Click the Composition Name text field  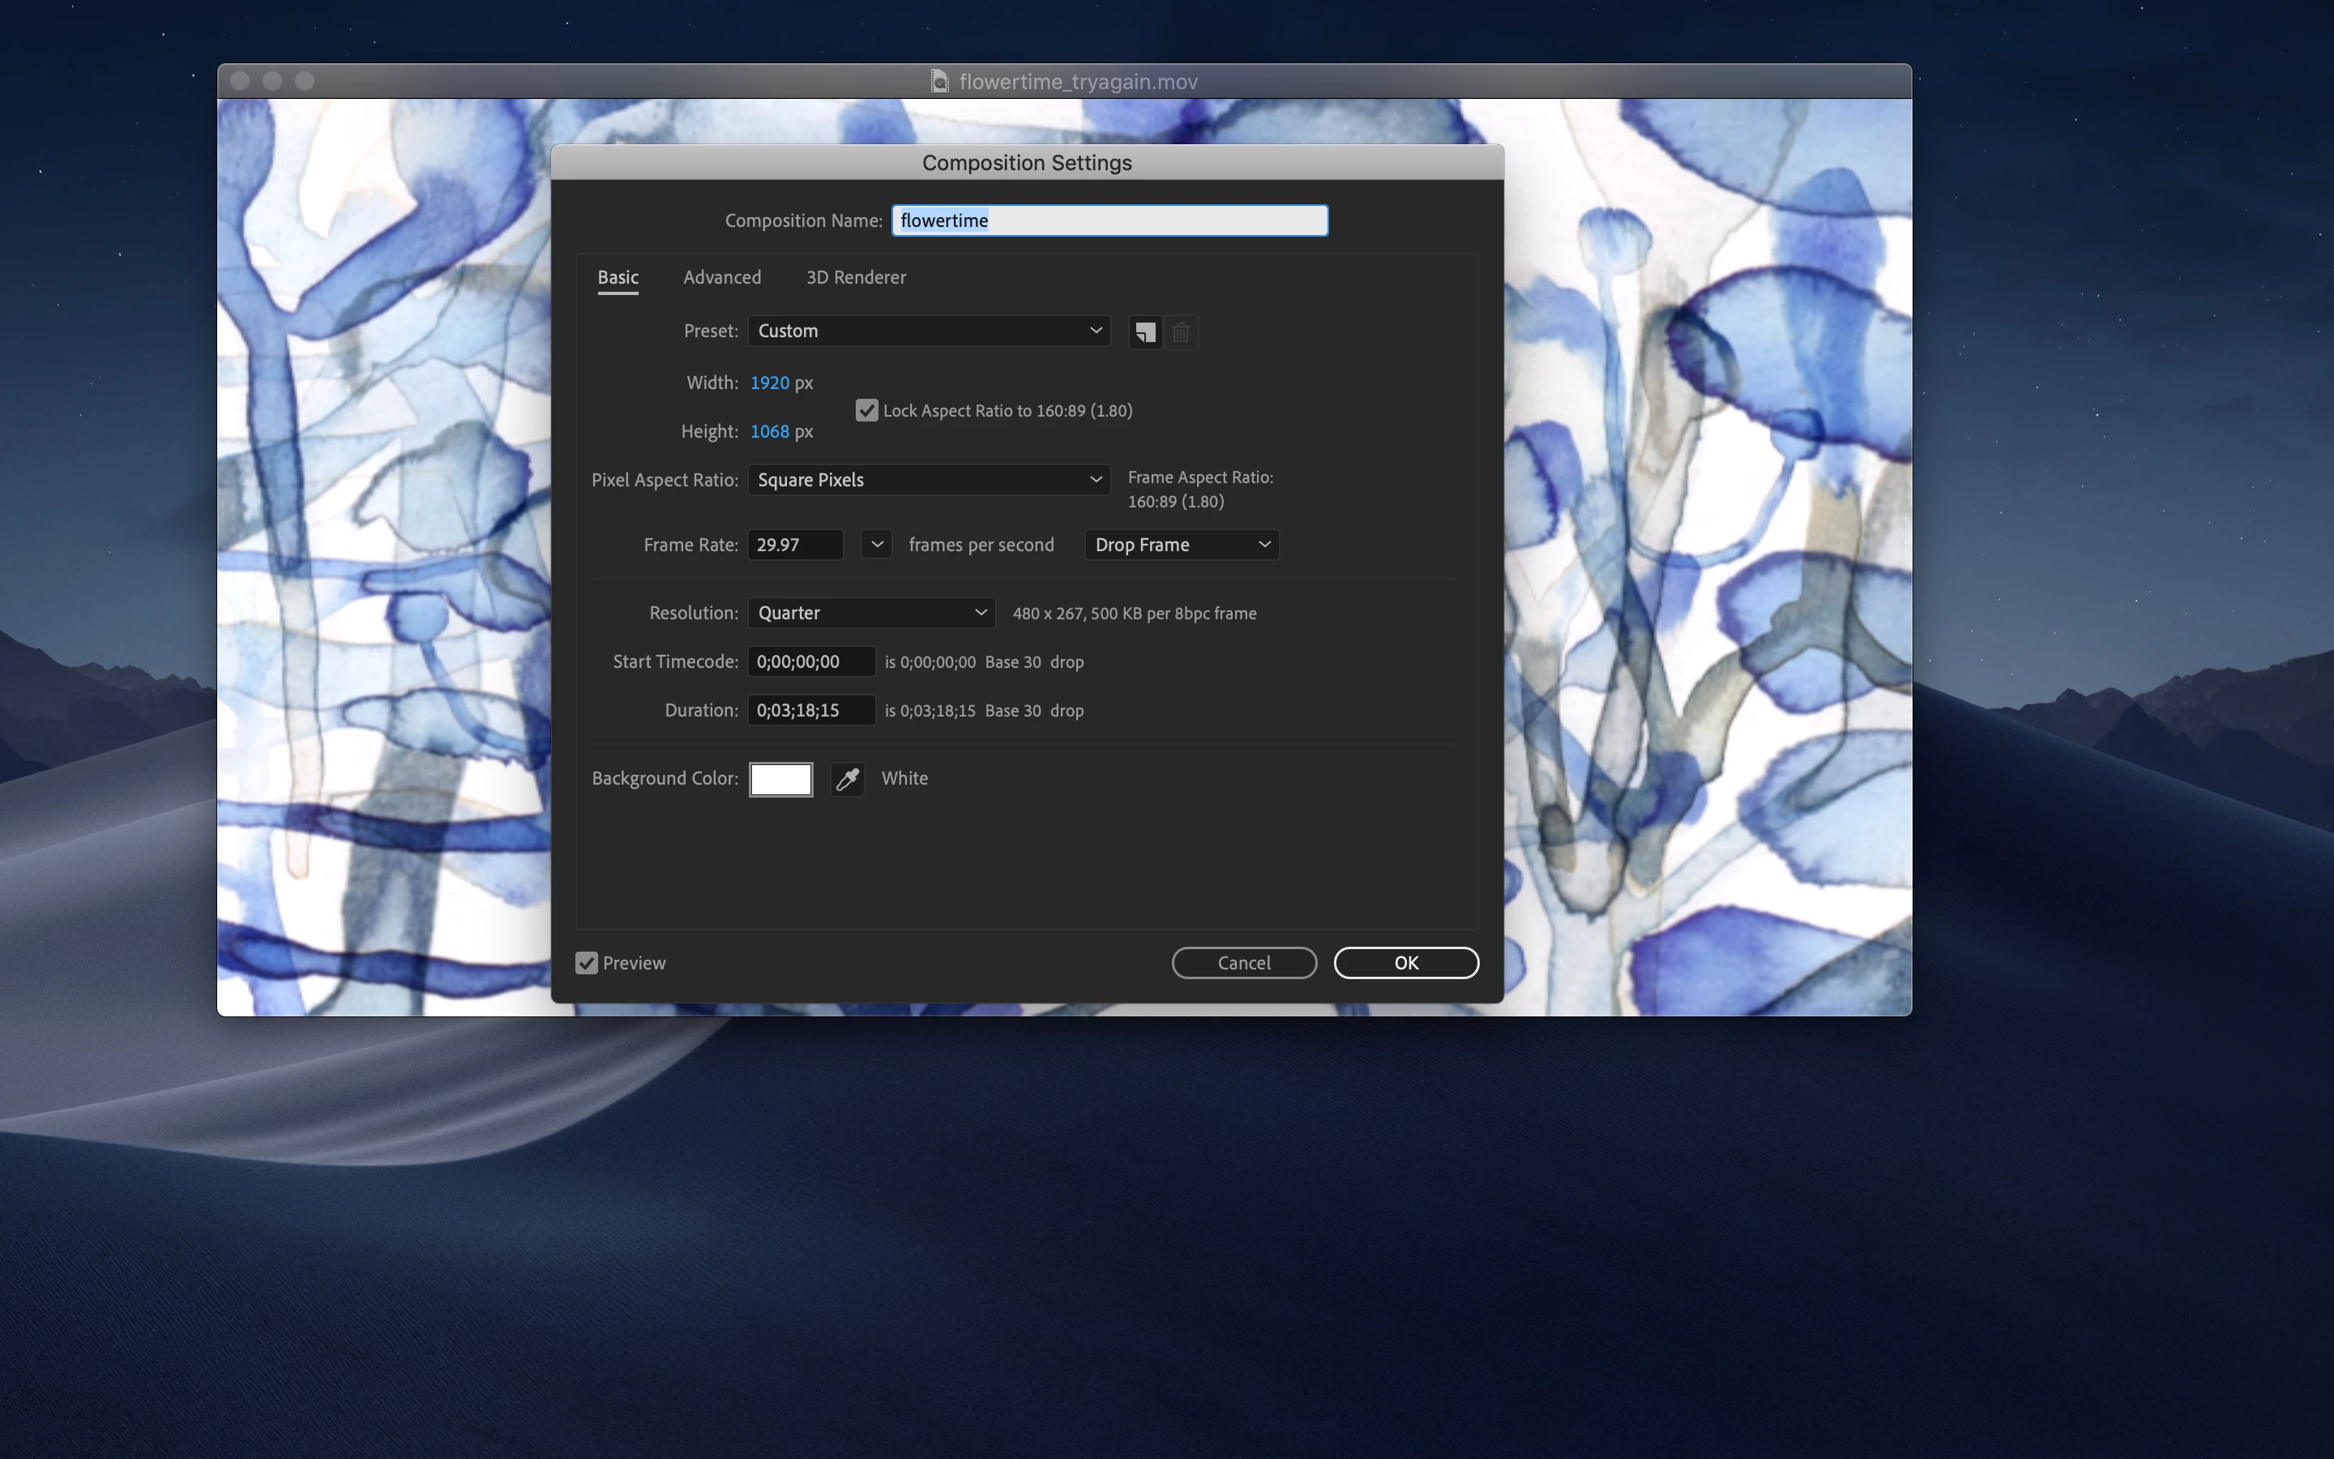(1109, 221)
